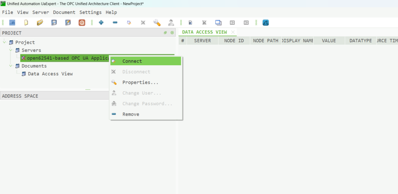Viewport: 398px width, 194px height.
Task: Open the View menu
Action: [x=23, y=12]
